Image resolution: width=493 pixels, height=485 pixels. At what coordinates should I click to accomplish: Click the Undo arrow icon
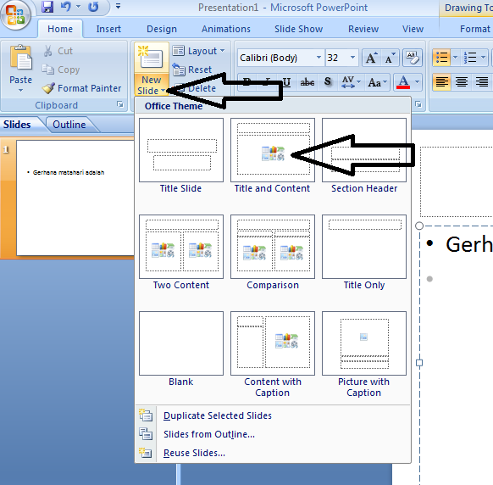66,7
